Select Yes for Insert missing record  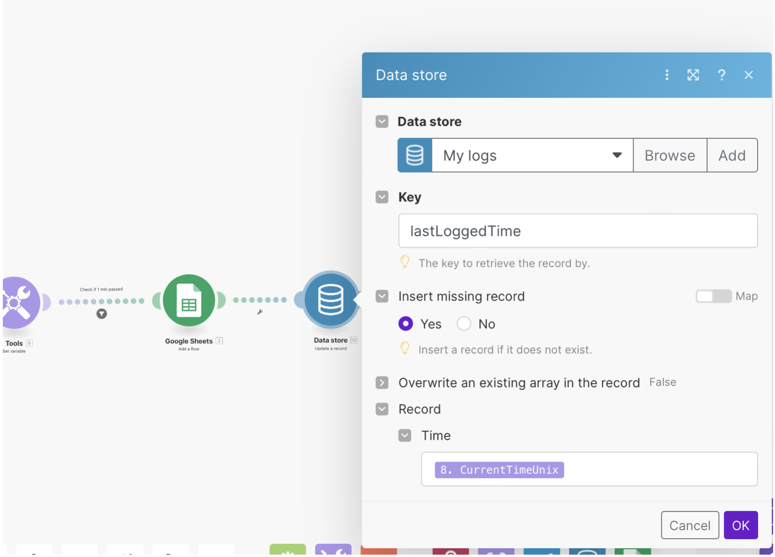pos(406,324)
